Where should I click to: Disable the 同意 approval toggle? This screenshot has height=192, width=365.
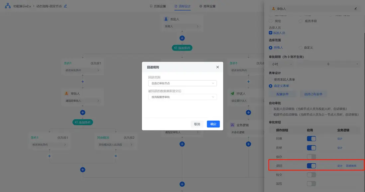(x=311, y=138)
